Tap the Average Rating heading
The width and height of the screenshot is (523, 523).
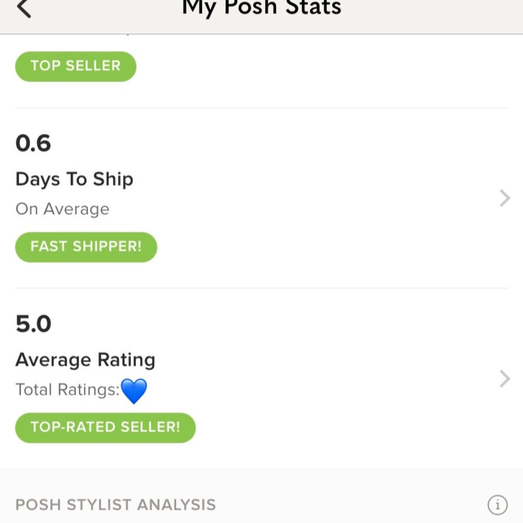tap(85, 360)
